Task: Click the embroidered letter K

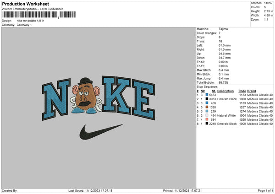Action: 116,95
